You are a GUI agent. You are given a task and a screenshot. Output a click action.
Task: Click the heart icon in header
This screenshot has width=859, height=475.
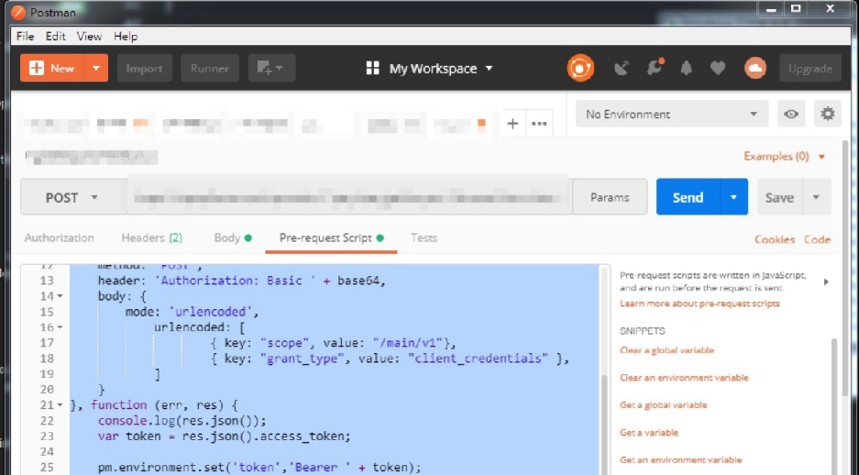(x=718, y=68)
